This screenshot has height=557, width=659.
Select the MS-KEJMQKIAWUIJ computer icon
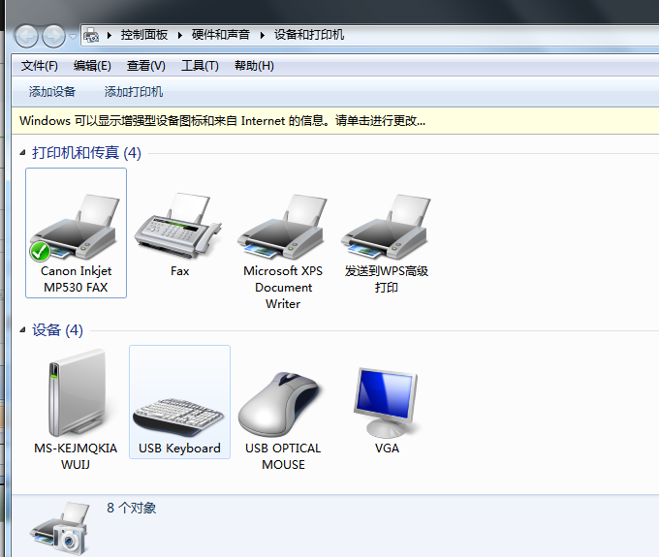click(x=76, y=393)
